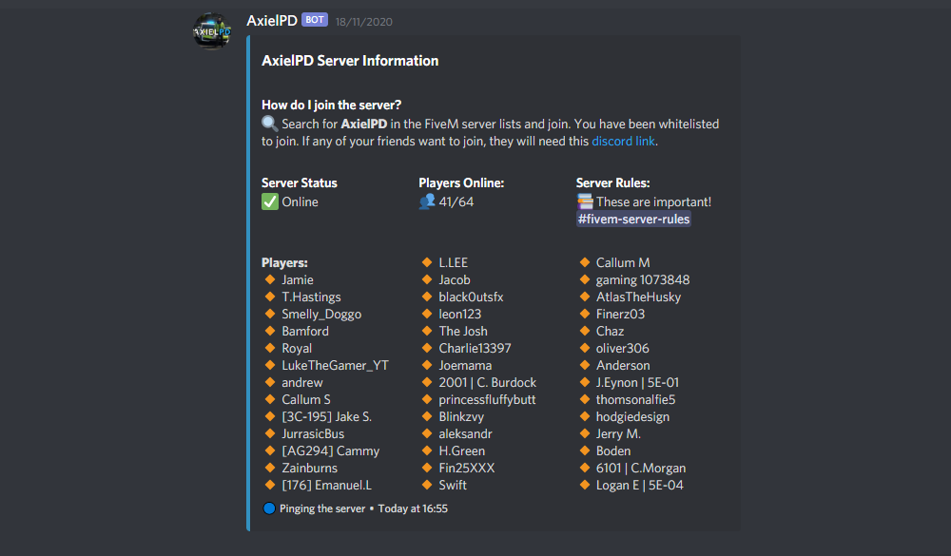Select the player name Smelly_Doggo
951x556 pixels.
pyautogui.click(x=321, y=314)
